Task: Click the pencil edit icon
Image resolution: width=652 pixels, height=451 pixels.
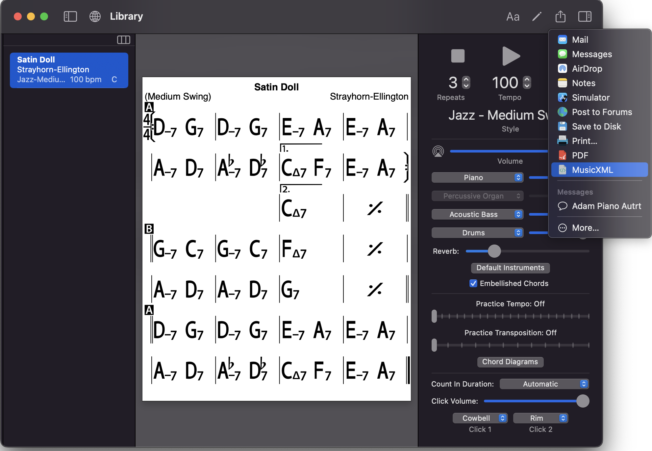Action: [x=537, y=16]
